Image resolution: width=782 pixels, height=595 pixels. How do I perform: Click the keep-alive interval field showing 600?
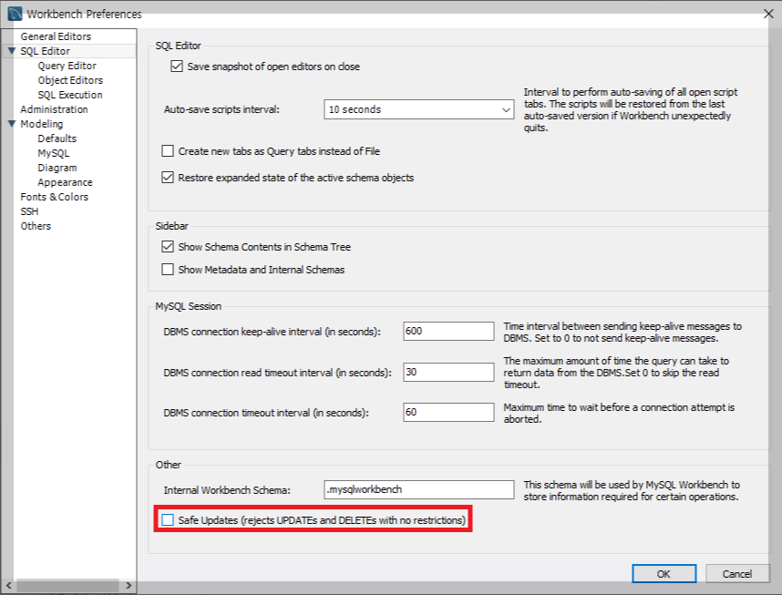pyautogui.click(x=448, y=331)
